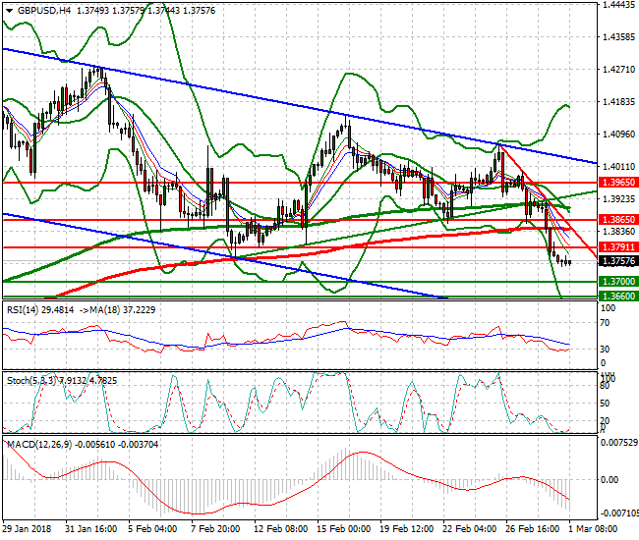Image resolution: width=639 pixels, height=540 pixels.
Task: Click the 0.007529 value on MACD scale
Action: (619, 442)
